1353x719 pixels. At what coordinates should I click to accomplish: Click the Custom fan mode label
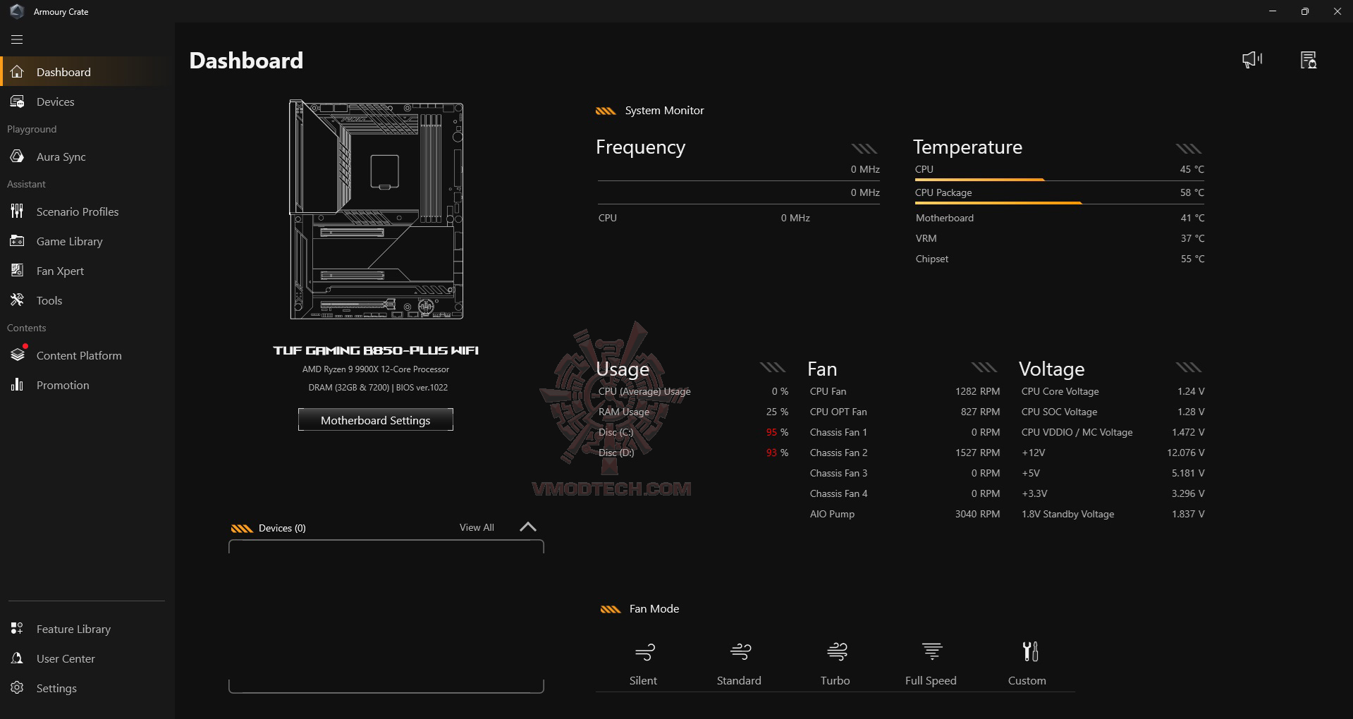(x=1027, y=680)
